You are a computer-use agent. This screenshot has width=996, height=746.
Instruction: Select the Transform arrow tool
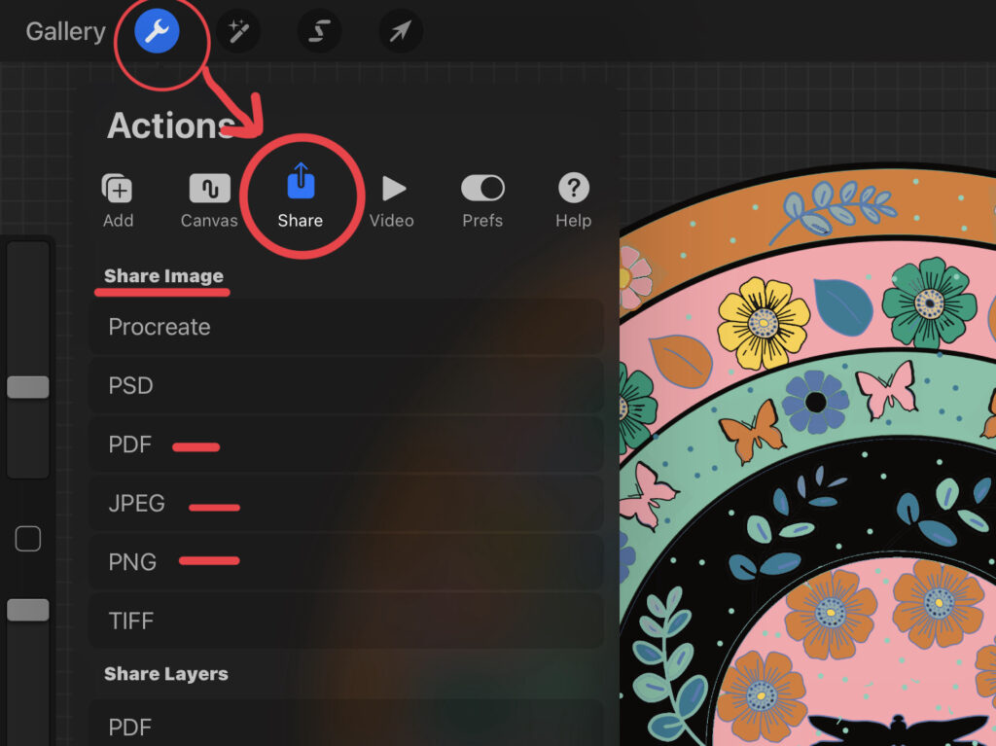400,30
